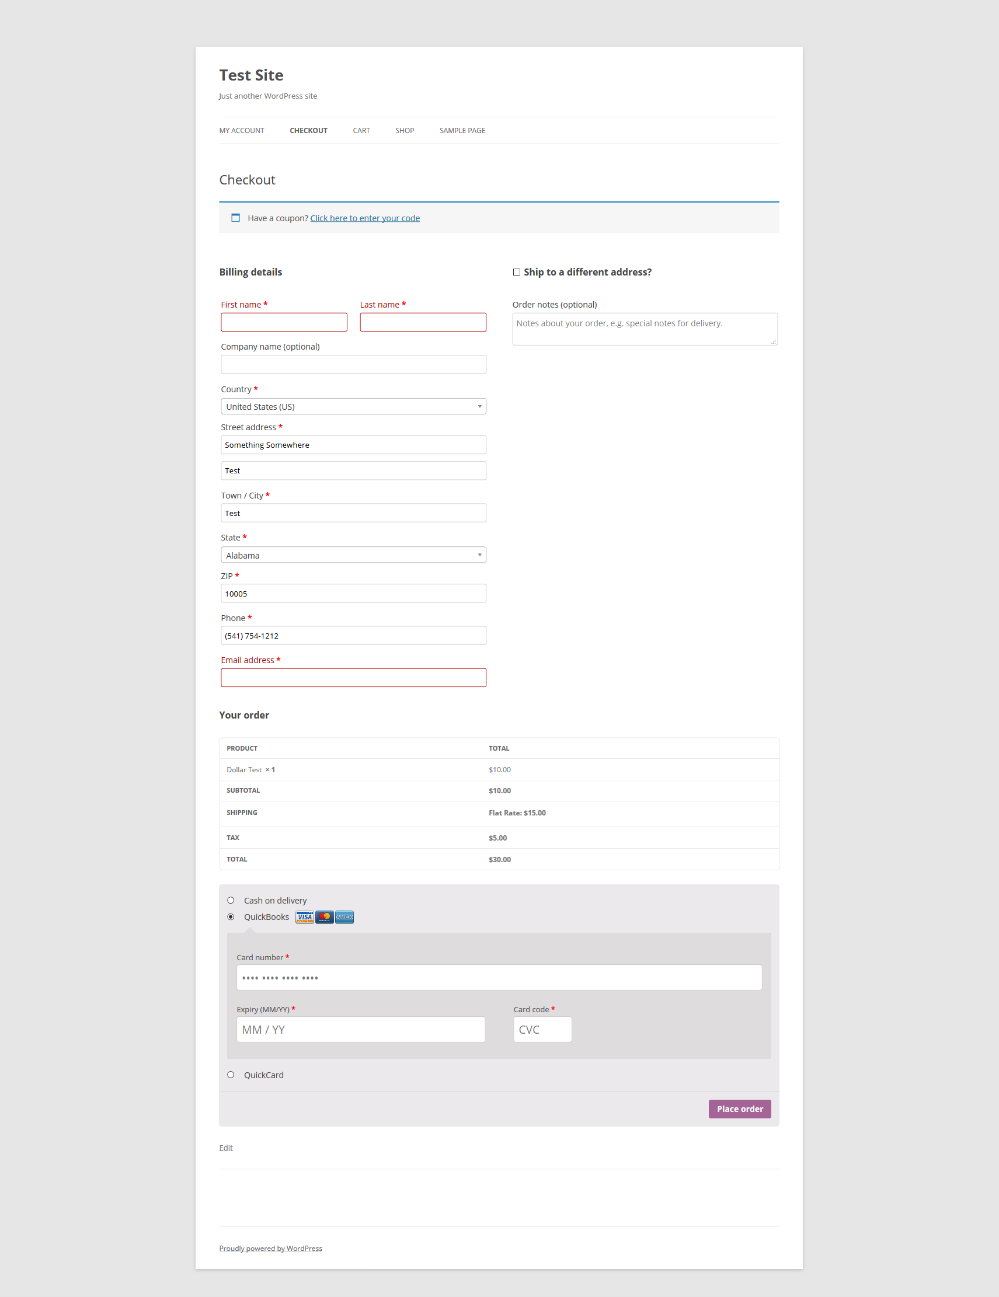Click the Visa card icon
The image size is (999, 1297).
coord(304,917)
